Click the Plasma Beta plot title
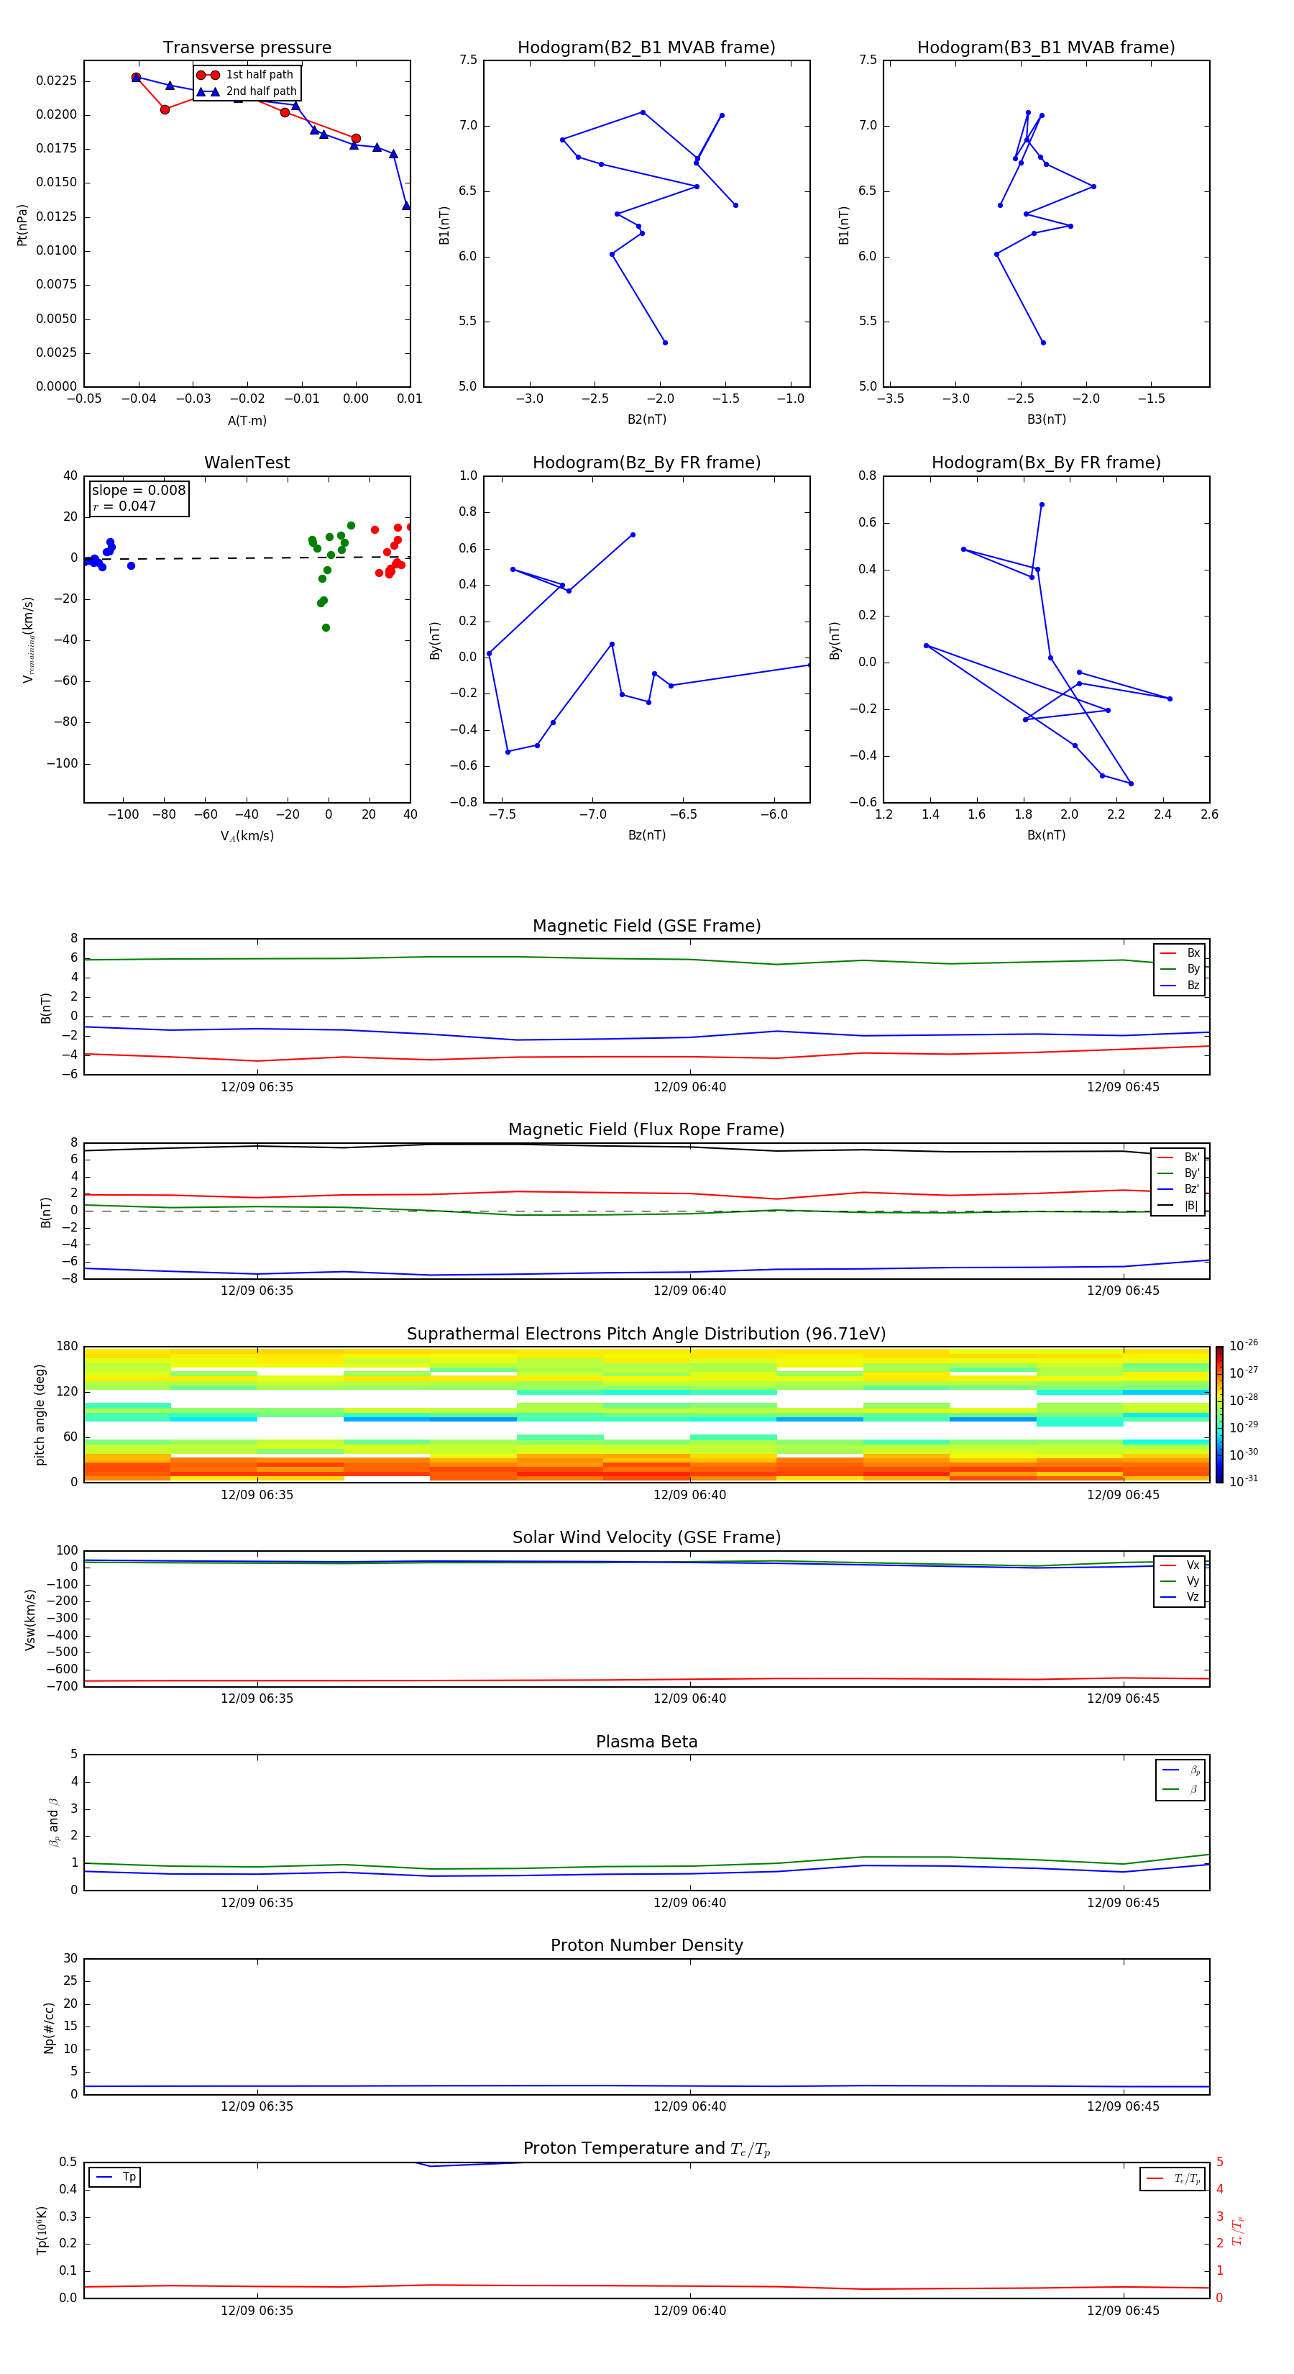1294x2374 pixels. tap(646, 1742)
